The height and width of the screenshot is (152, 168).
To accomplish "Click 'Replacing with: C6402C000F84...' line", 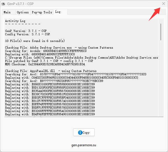I will (x=72, y=78).
